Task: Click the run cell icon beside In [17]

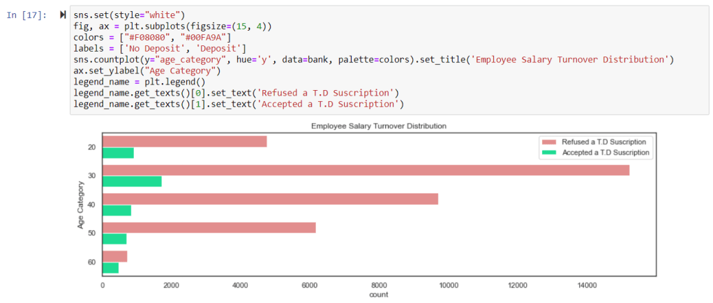Action: (x=63, y=15)
